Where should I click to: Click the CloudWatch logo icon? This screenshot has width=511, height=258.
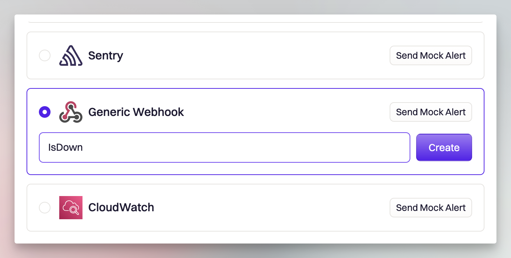[x=71, y=208]
